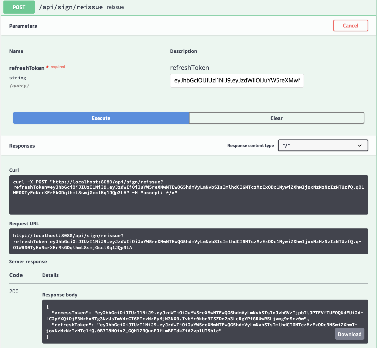Click the 'reissue' summary text
377x348 pixels.
tap(115, 7)
